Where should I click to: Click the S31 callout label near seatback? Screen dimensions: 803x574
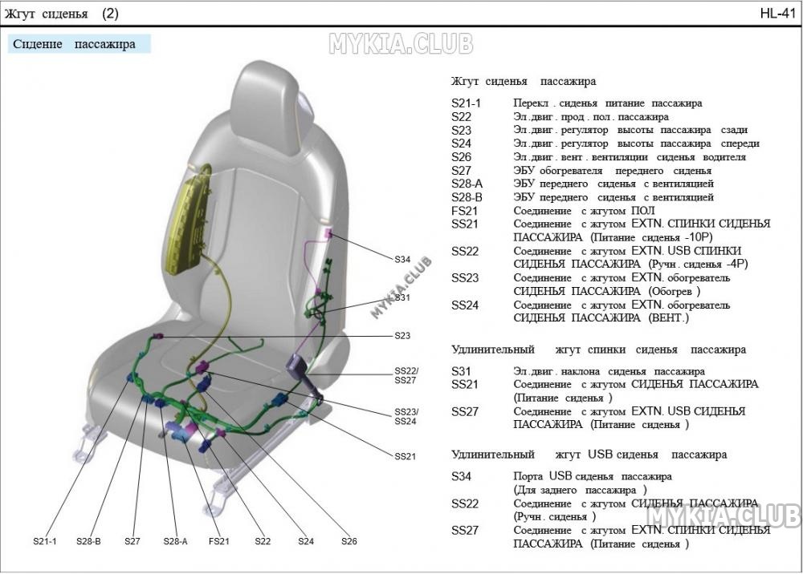pos(402,297)
